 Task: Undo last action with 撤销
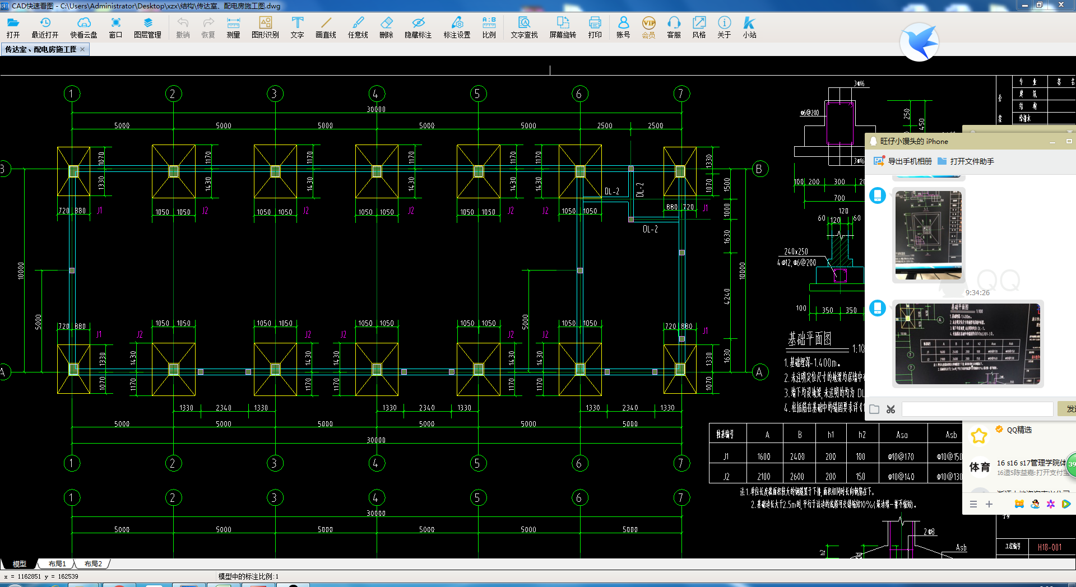tap(183, 27)
